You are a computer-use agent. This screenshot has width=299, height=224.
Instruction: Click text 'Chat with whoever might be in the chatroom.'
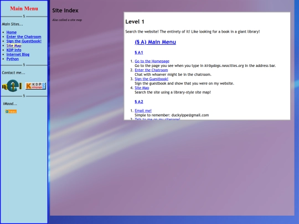pos(173,75)
